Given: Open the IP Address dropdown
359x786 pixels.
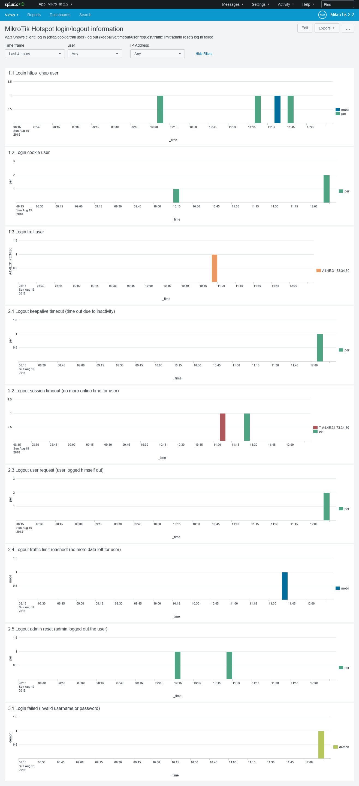Looking at the screenshot, I should (157, 54).
